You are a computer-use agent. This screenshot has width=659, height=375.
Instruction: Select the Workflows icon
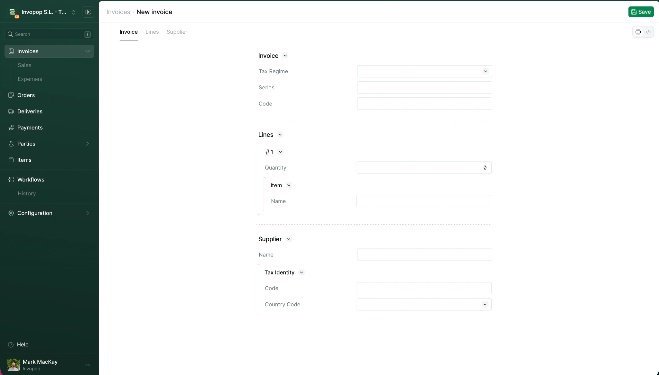pos(11,180)
